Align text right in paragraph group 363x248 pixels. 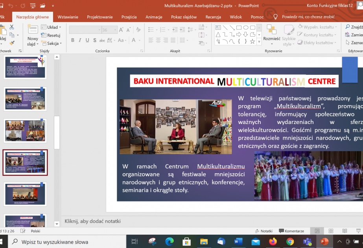(166, 40)
